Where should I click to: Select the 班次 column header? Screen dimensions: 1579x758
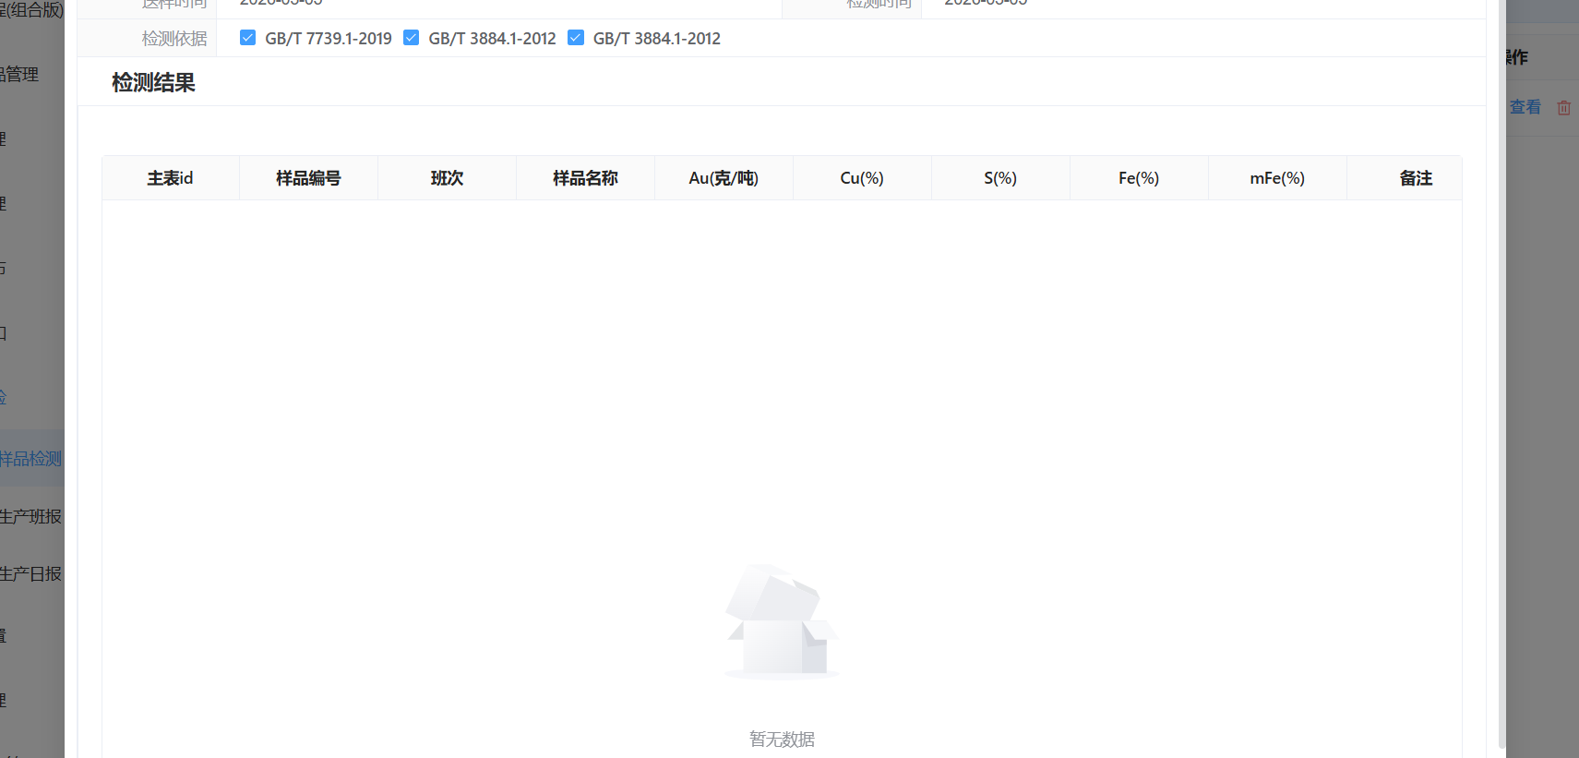[447, 178]
